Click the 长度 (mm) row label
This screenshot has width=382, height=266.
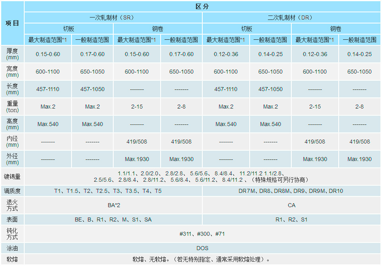tap(12, 89)
